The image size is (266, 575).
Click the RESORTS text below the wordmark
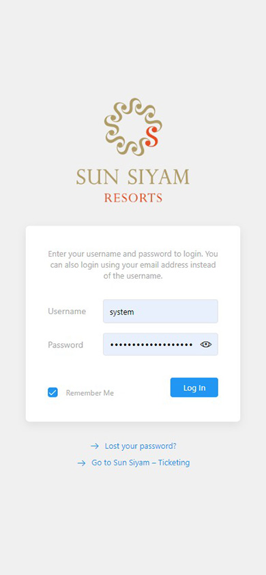pyautogui.click(x=133, y=198)
